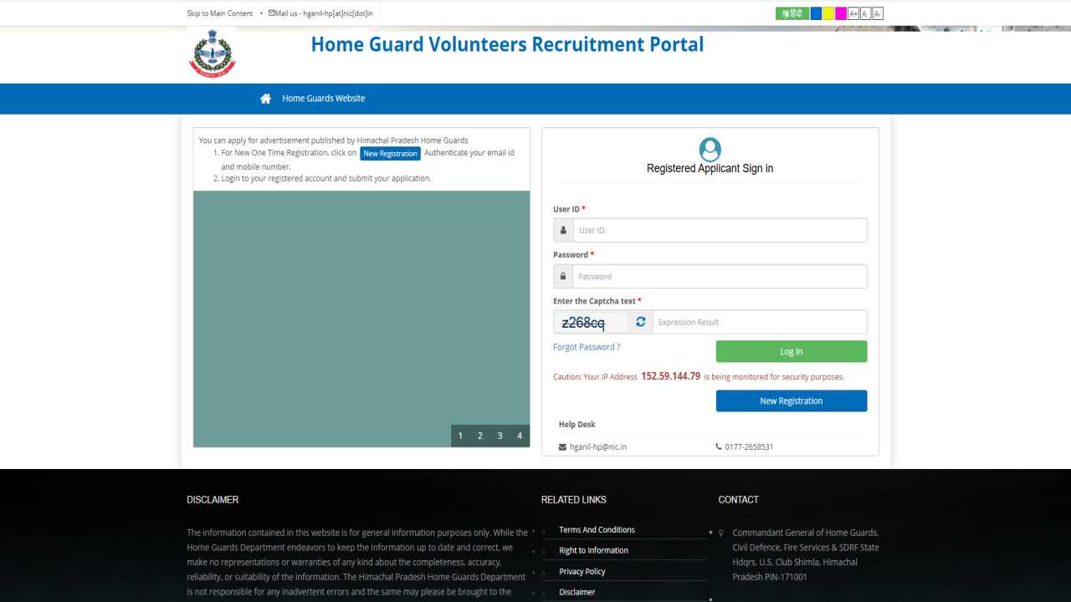
Task: Refresh the captcha with the reload icon
Action: (x=640, y=321)
